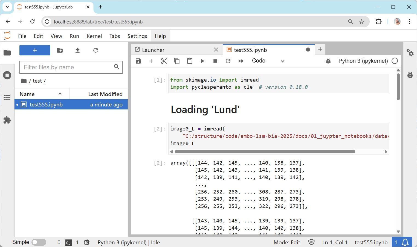Click the kernels count chip icon in status bar

coord(87,242)
